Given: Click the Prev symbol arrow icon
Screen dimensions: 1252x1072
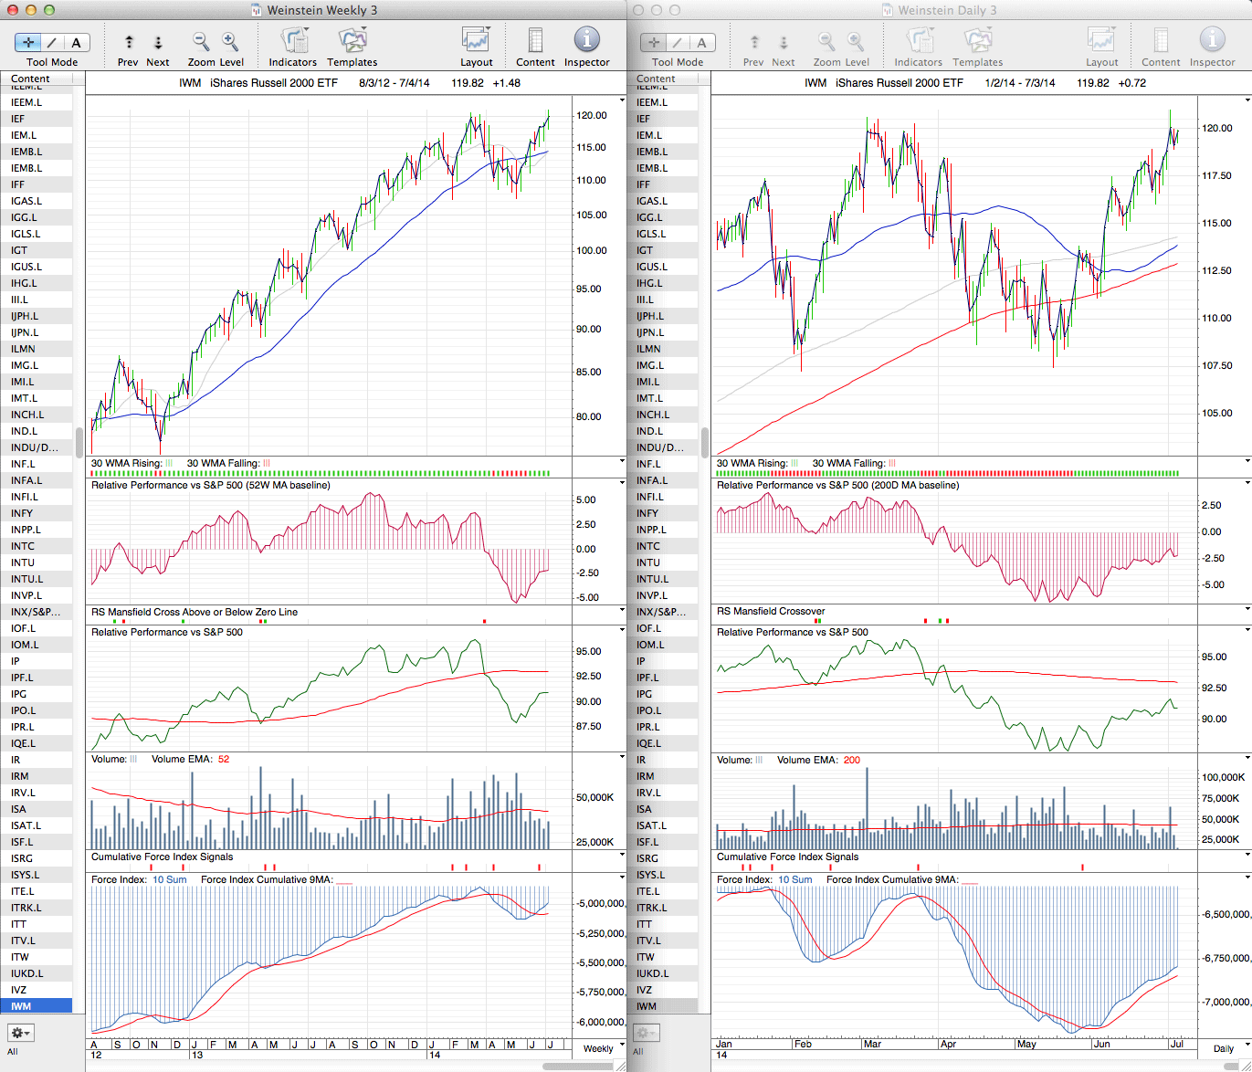Looking at the screenshot, I should pyautogui.click(x=129, y=42).
